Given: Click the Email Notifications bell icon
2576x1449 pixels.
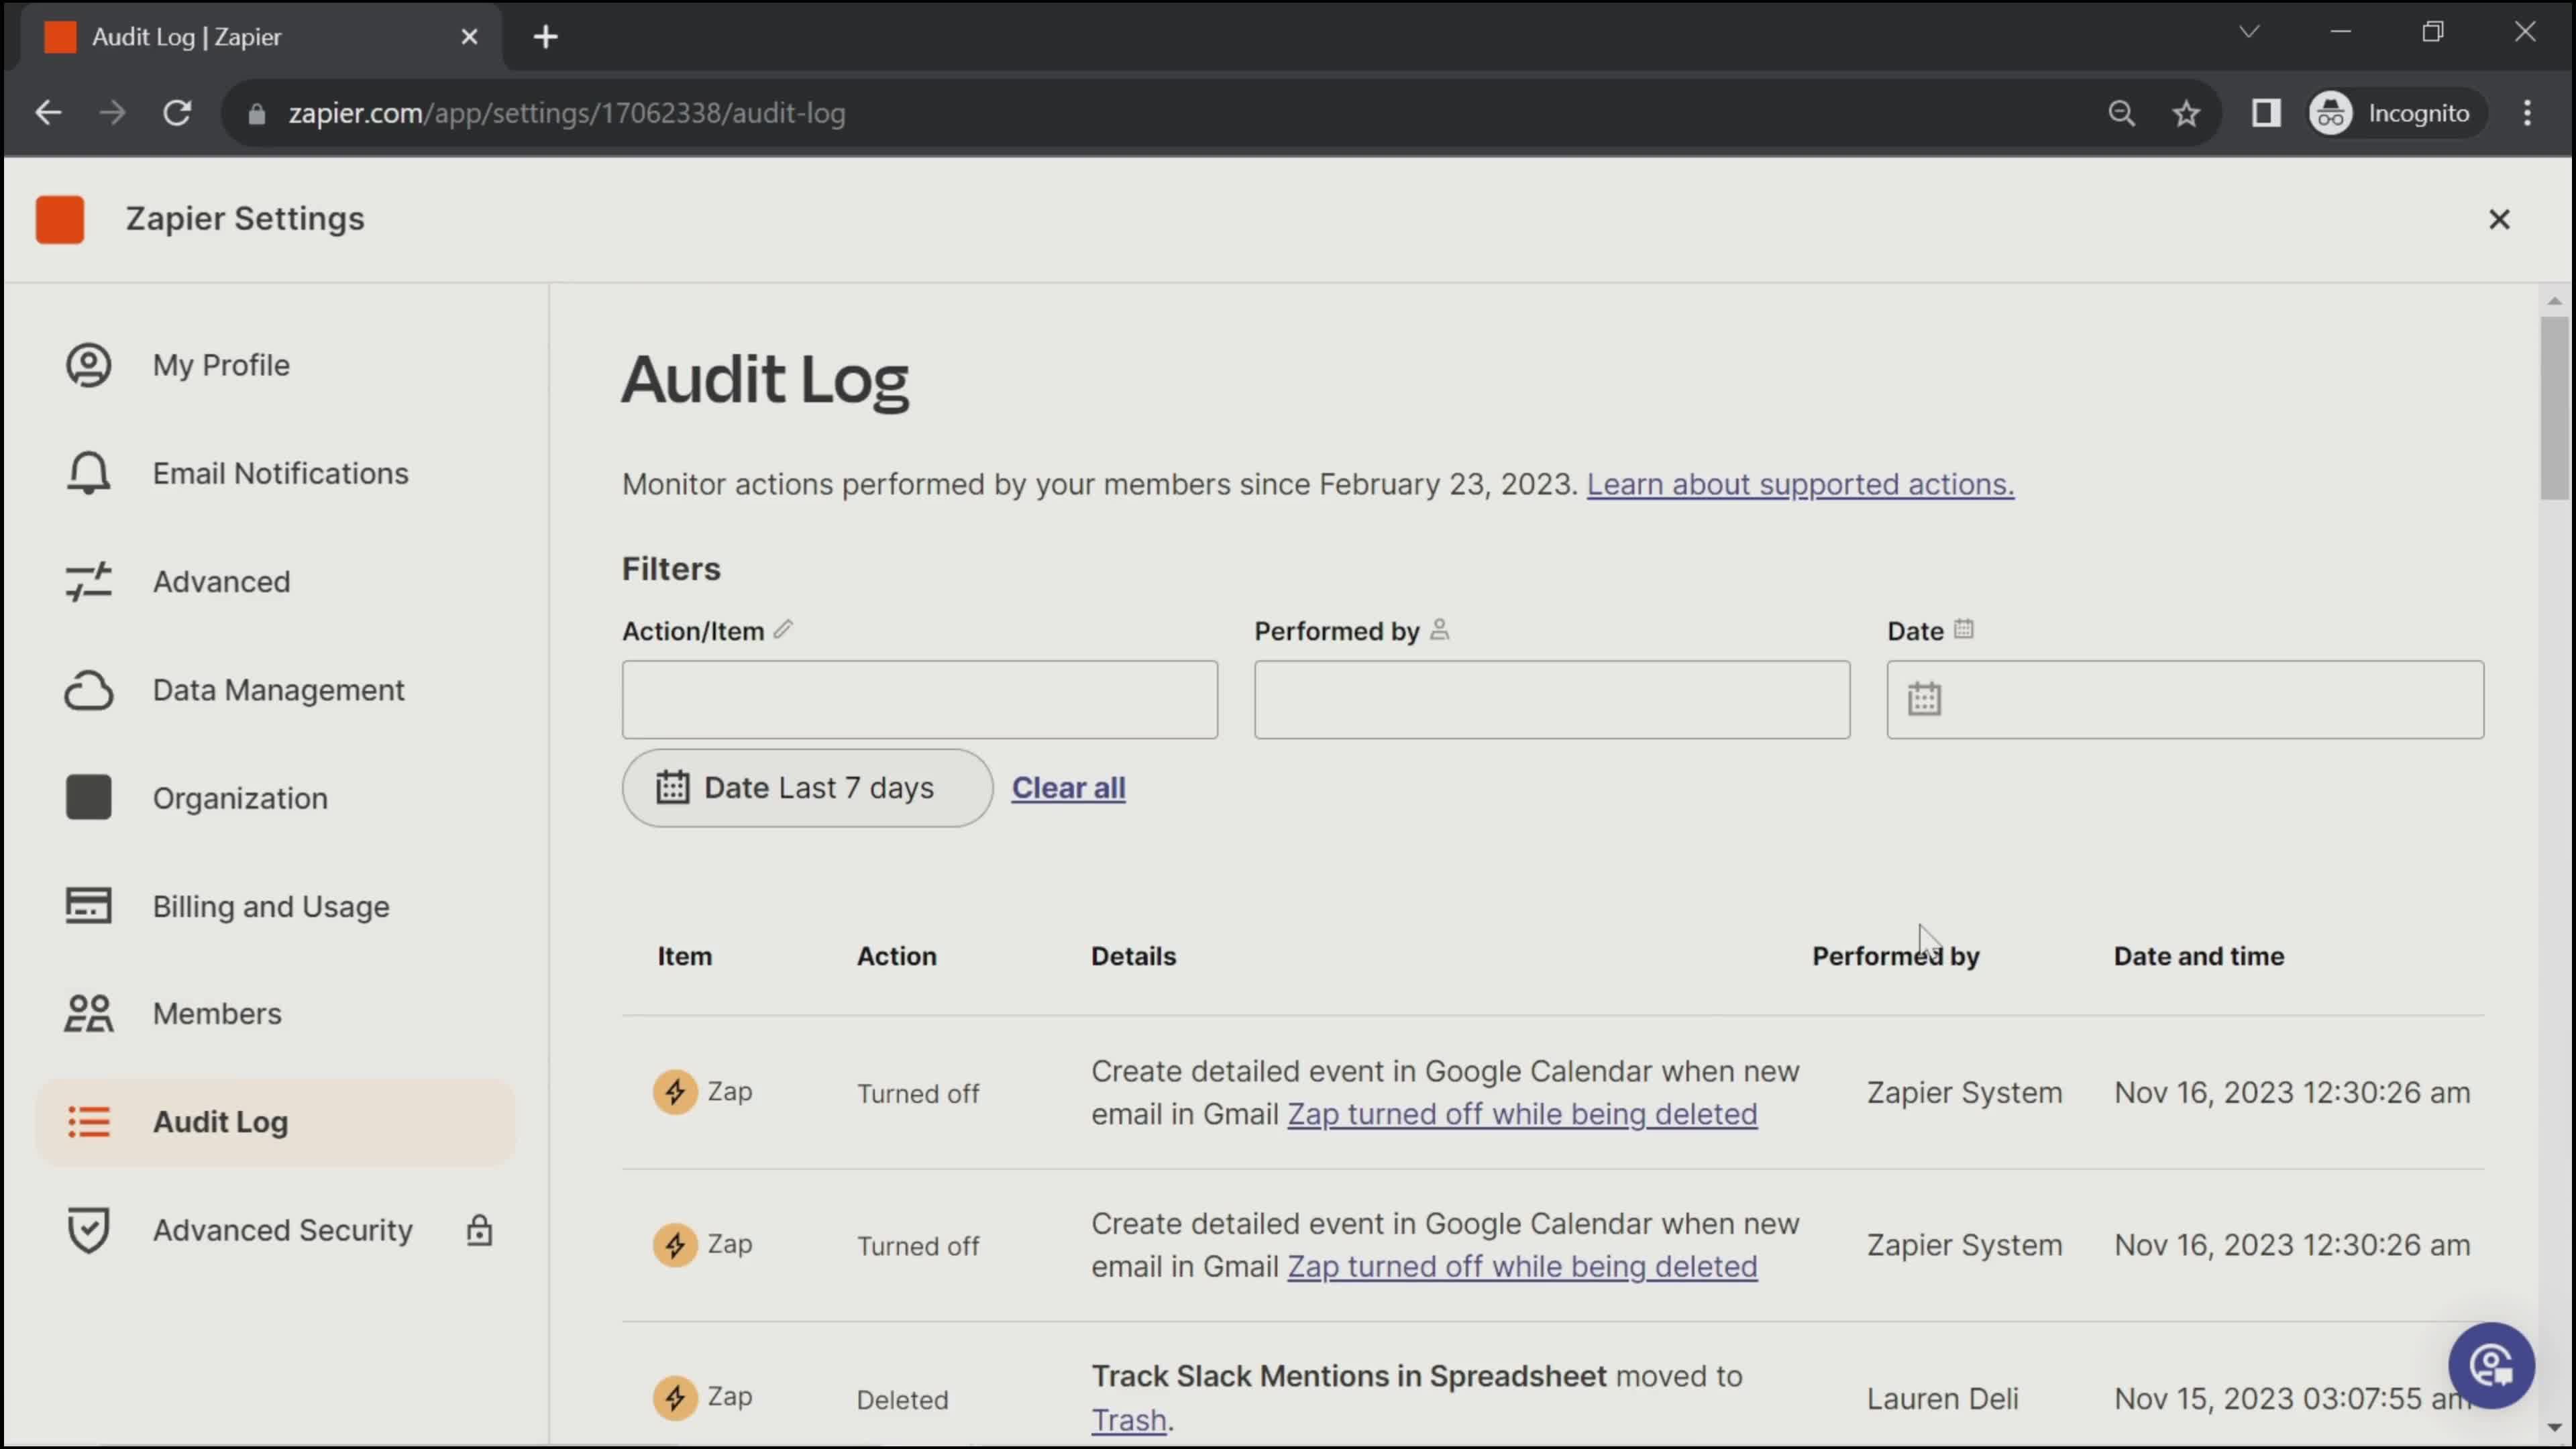Looking at the screenshot, I should point(89,472).
